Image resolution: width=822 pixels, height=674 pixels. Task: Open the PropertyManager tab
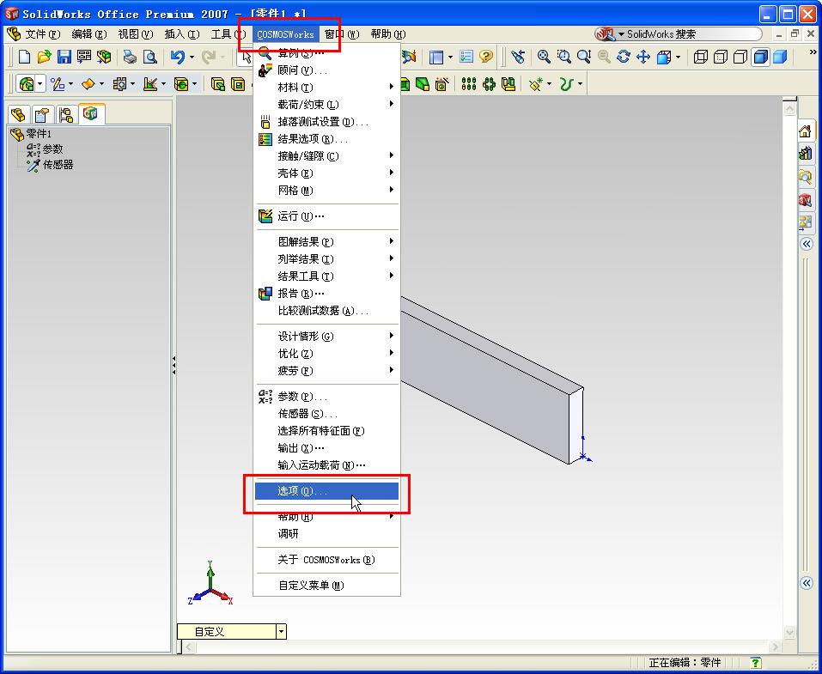click(x=42, y=114)
